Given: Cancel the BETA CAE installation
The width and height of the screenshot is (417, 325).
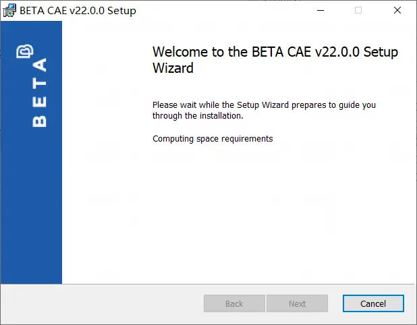Looking at the screenshot, I should tap(373, 303).
